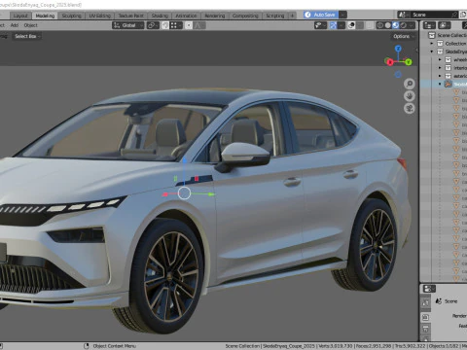Screen dimensions: 467x350
Task: Toggle viewport gizmos display
Action: click(x=333, y=25)
